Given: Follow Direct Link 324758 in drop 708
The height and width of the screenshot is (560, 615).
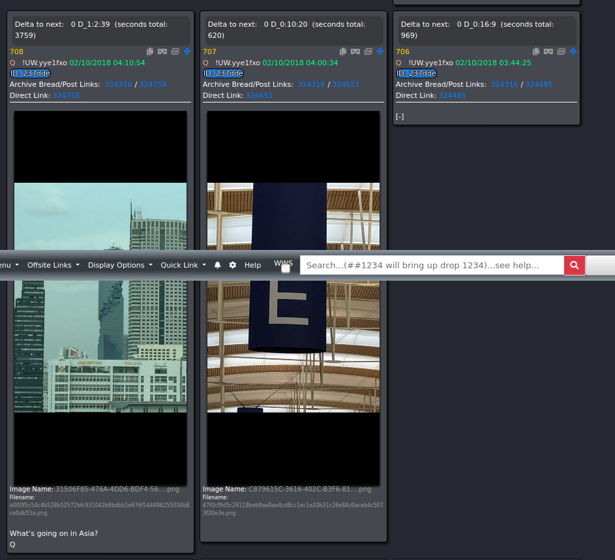Looking at the screenshot, I should click(x=67, y=95).
